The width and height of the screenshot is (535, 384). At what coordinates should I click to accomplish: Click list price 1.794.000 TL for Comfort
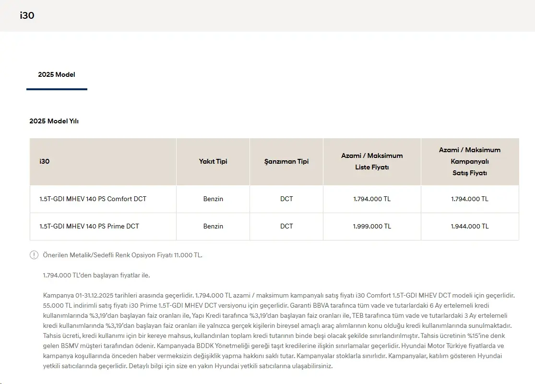(372, 199)
